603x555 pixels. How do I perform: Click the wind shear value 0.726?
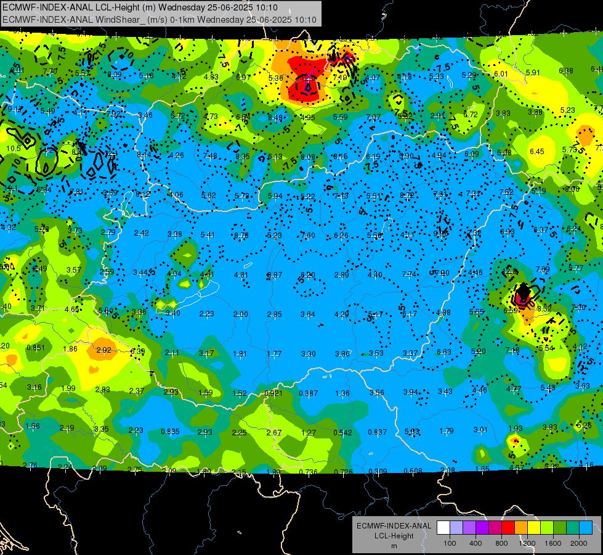coord(344,472)
